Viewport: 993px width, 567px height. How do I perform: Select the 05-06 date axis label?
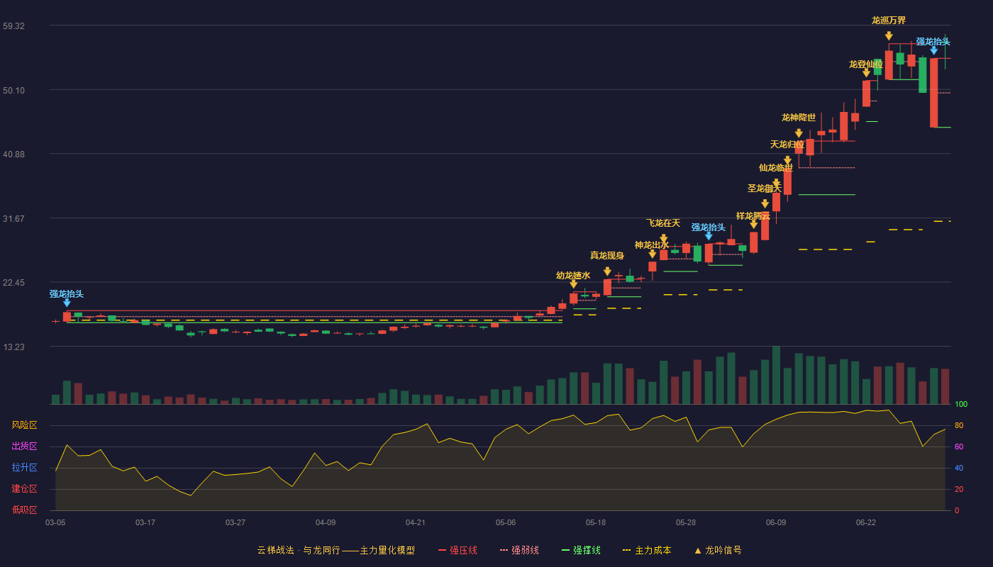click(506, 522)
